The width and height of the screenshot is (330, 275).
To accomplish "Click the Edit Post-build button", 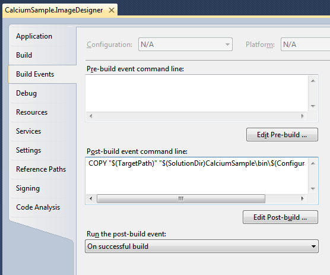I will tap(280, 217).
